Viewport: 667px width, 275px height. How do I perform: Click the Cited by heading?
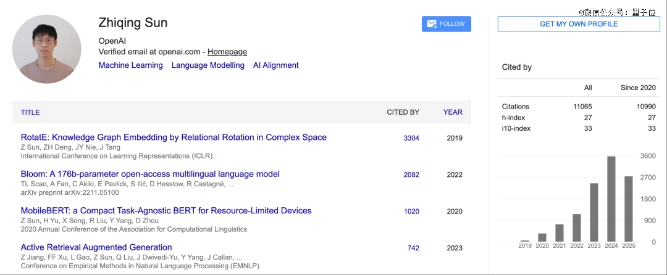(x=517, y=67)
